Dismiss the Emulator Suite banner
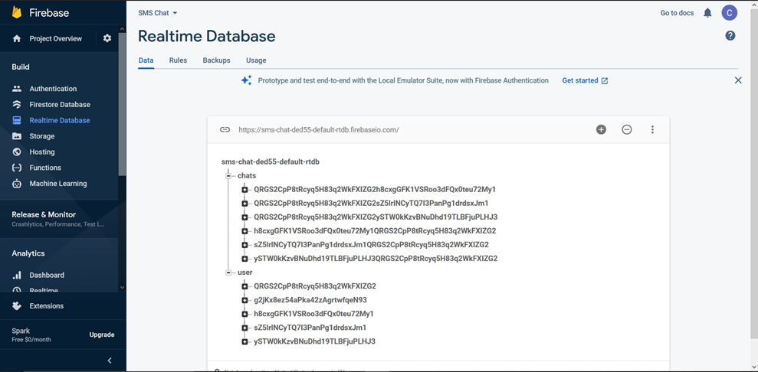This screenshot has width=758, height=372. pos(738,80)
